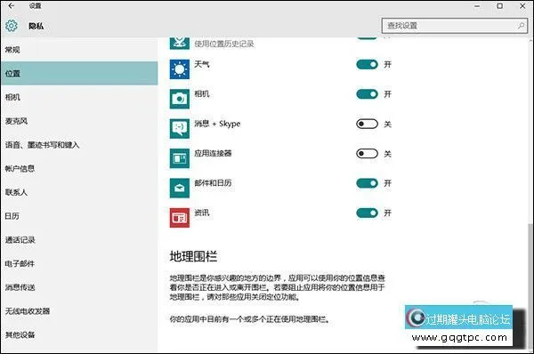Open 语音、墨迹书写和键入 section
This screenshot has width=534, height=354.
point(79,145)
